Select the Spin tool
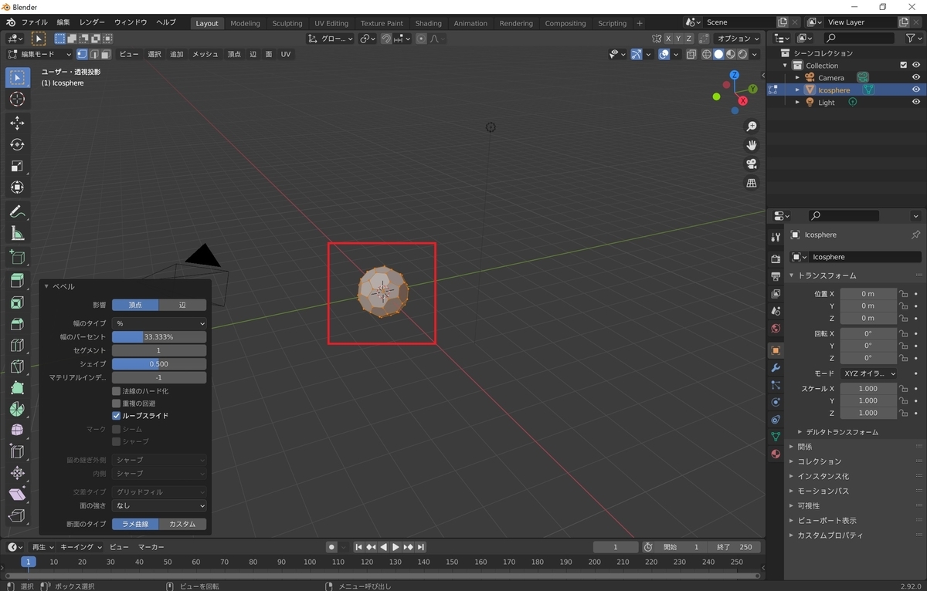Screen dimensions: 927x591 (x=17, y=409)
